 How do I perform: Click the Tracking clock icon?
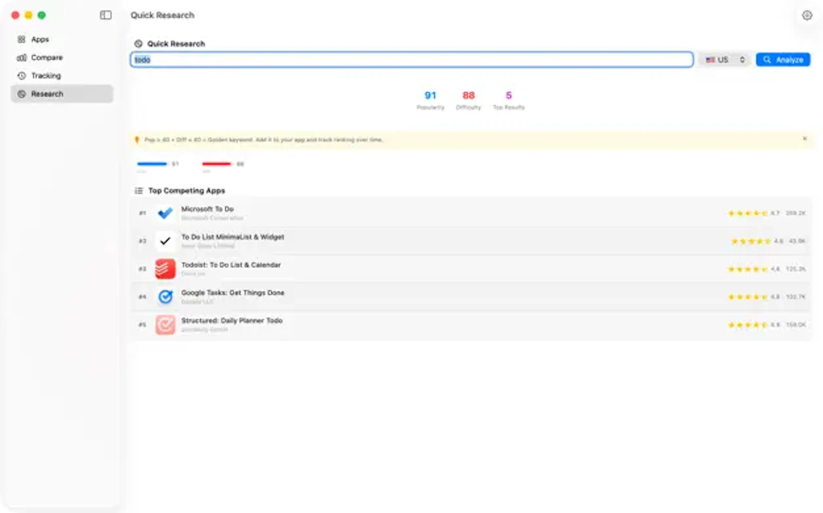click(22, 75)
